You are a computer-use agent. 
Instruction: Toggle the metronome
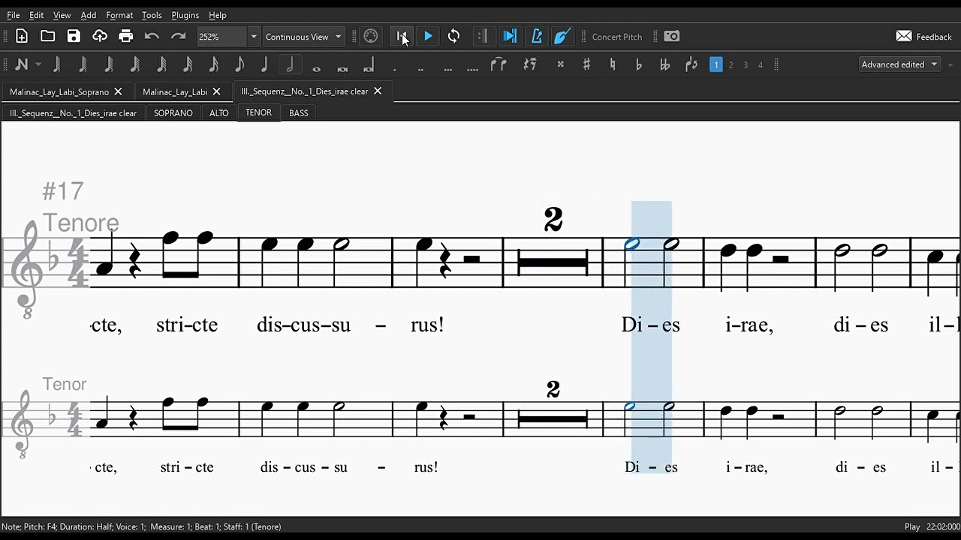[536, 36]
